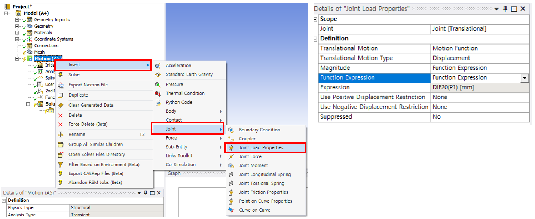The width and height of the screenshot is (535, 219).
Task: Collapse the Scope section in details
Action: coord(316,19)
